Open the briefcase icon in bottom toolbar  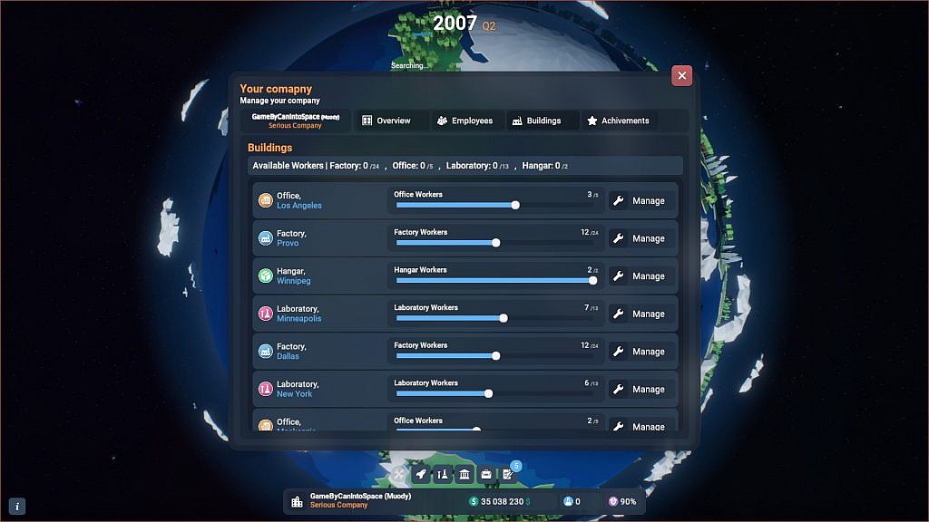(486, 474)
